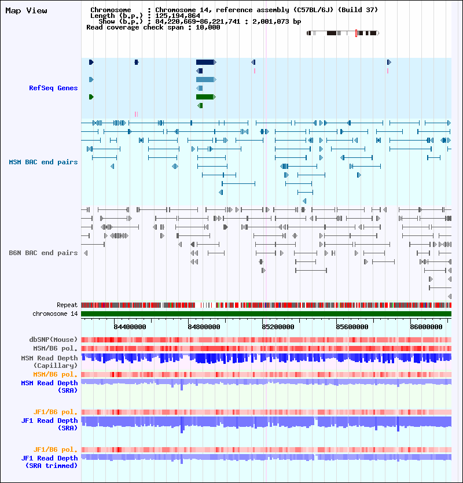
Task: Open the MSM Read Depth (SRA) link
Action: [49, 386]
